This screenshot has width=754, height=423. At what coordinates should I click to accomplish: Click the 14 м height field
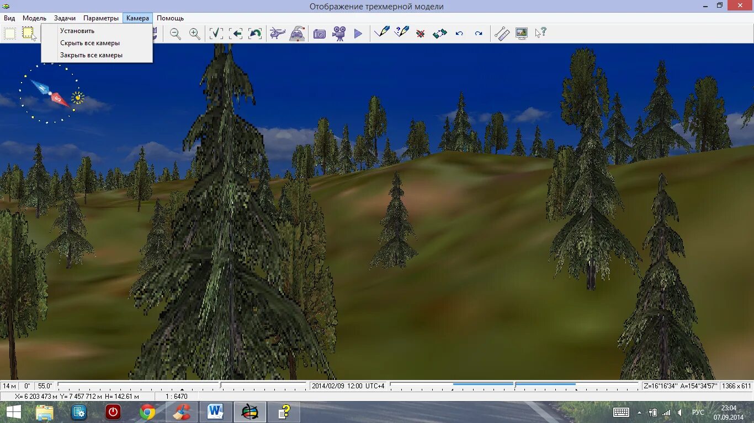[x=9, y=386]
